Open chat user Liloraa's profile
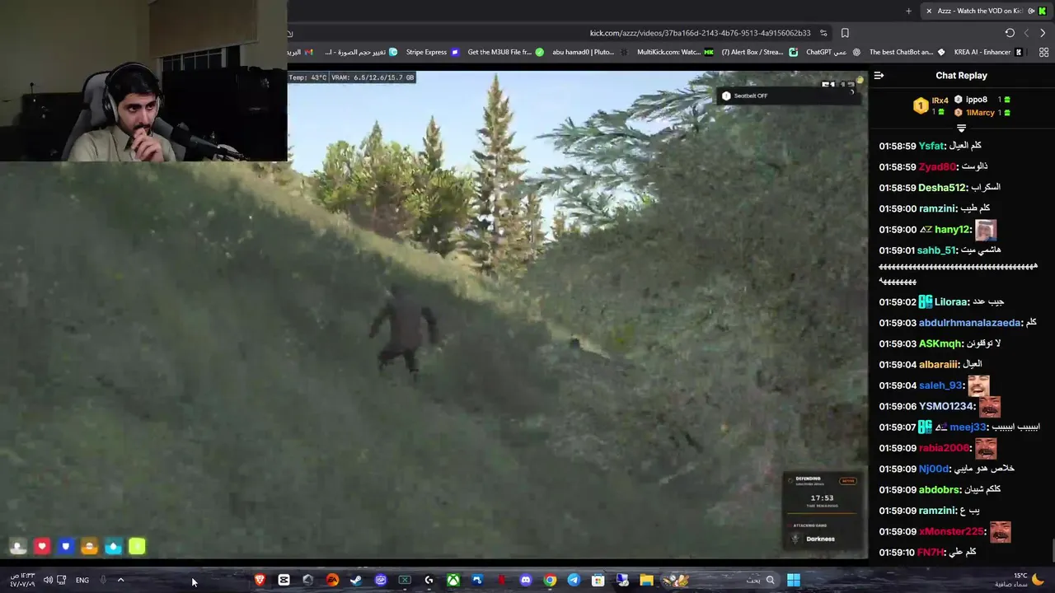1055x593 pixels. click(952, 302)
